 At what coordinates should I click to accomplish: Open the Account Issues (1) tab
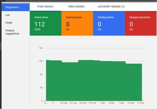point(111,6)
